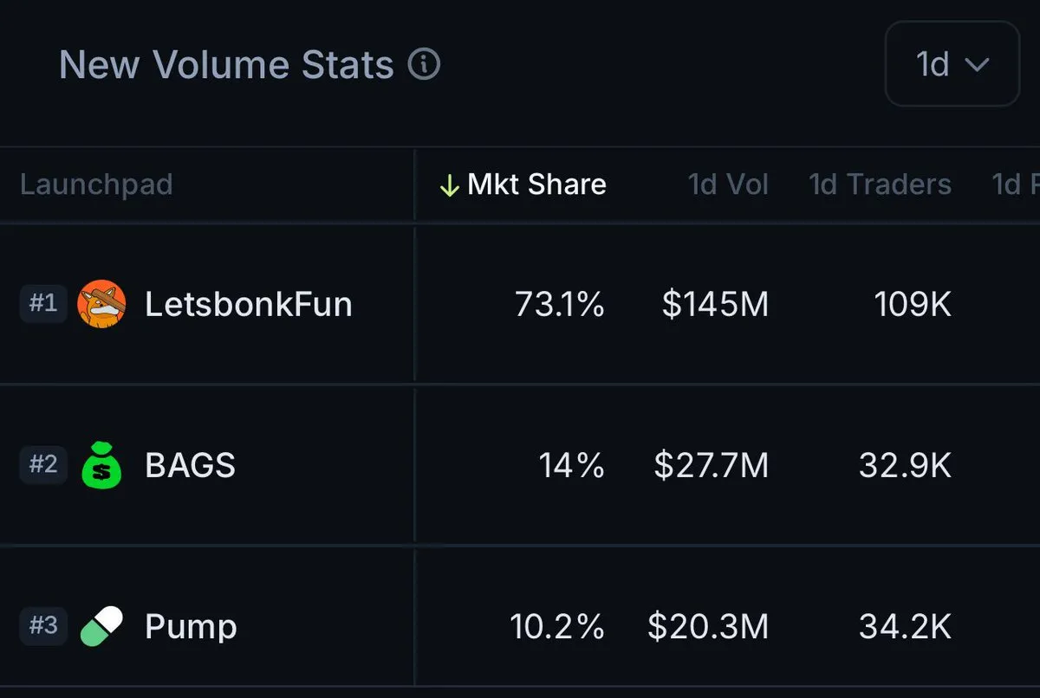Click the #2 rank badge

pyautogui.click(x=43, y=465)
